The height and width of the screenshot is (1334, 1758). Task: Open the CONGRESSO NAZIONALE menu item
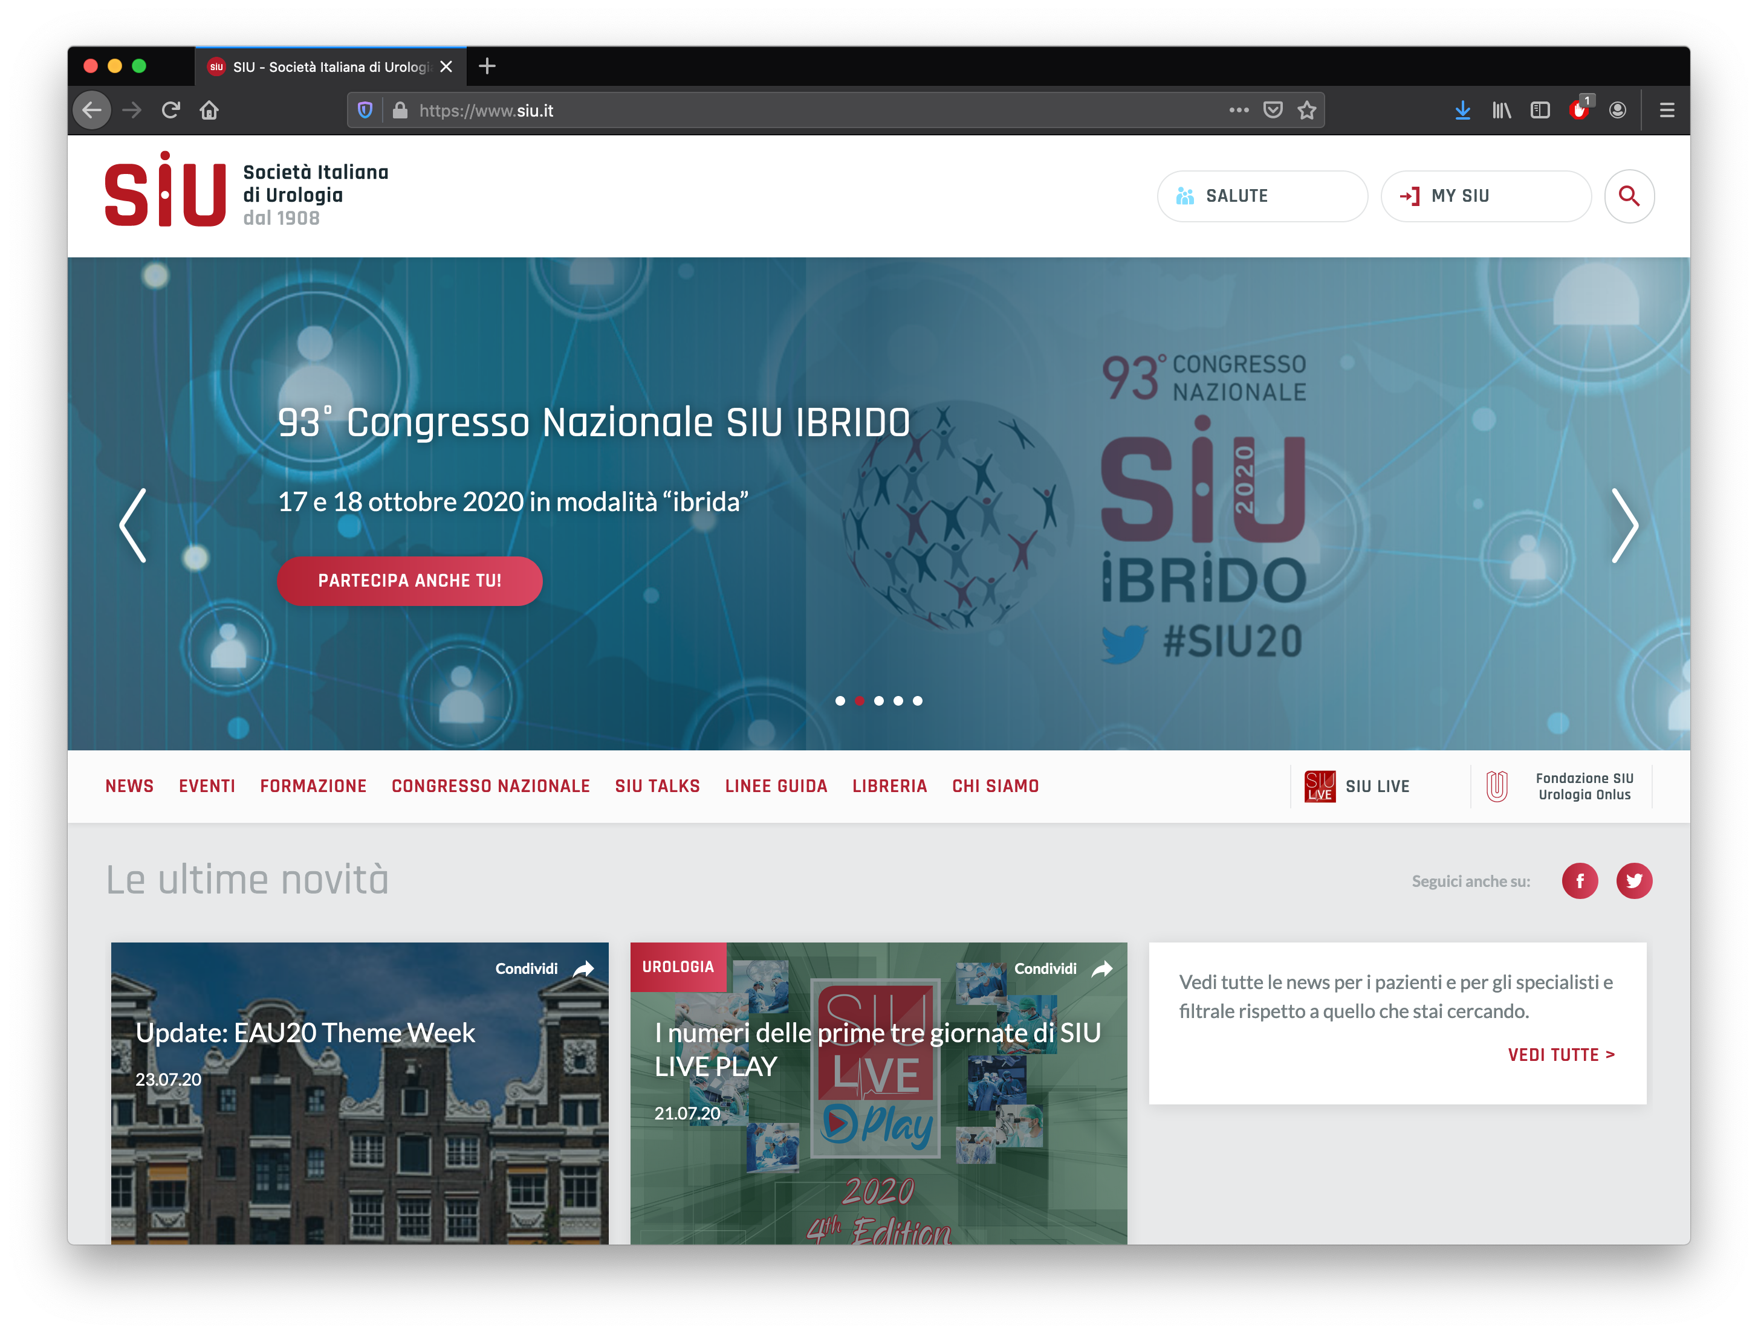(490, 786)
